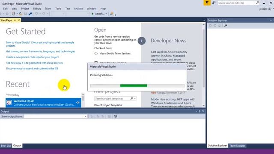Viewport: 274px width, 154px height.
Task: Click the Solution Explorer Home icon
Action: click(220, 26)
